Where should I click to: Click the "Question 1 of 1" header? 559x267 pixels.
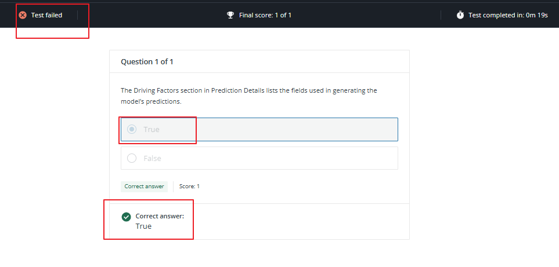tap(147, 61)
